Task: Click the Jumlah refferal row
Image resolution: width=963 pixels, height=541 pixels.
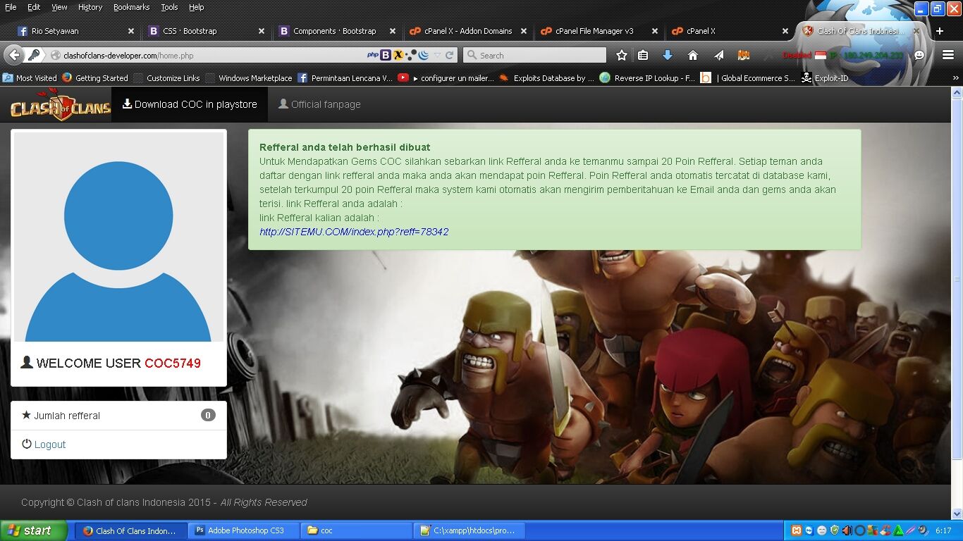Action: [118, 416]
